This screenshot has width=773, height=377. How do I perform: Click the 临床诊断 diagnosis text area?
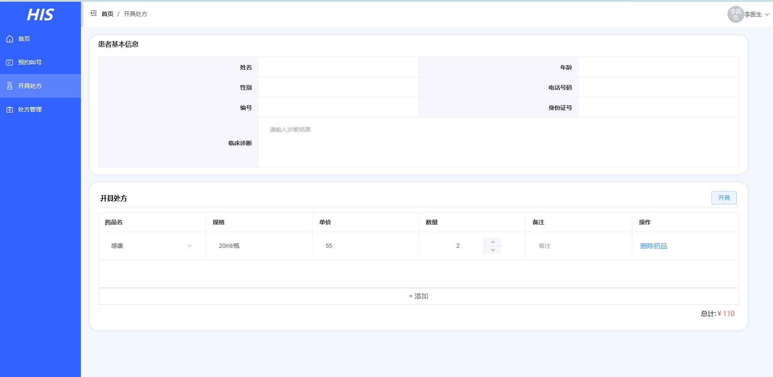click(x=498, y=143)
